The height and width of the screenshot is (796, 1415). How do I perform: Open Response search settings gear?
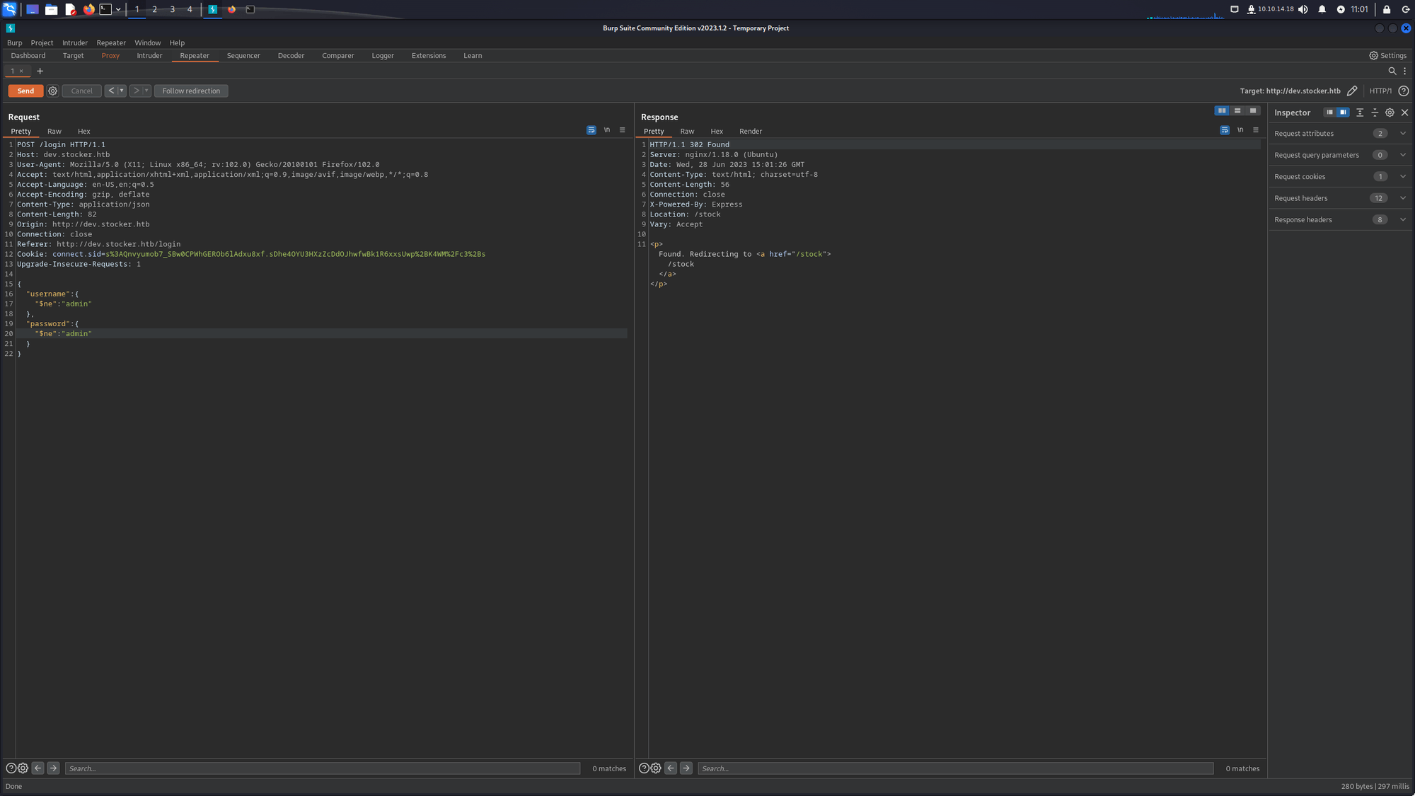point(656,768)
